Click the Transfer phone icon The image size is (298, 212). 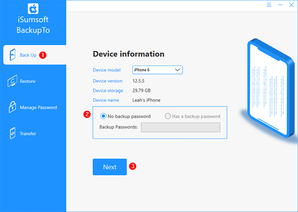coord(12,133)
